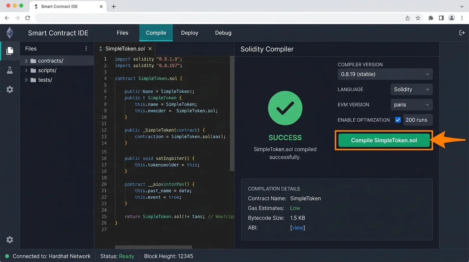Click the Block Height: 12345 entry

pyautogui.click(x=168, y=257)
